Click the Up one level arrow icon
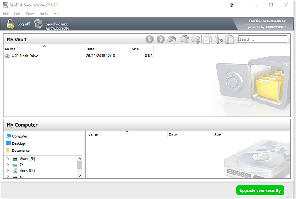 coord(172,39)
